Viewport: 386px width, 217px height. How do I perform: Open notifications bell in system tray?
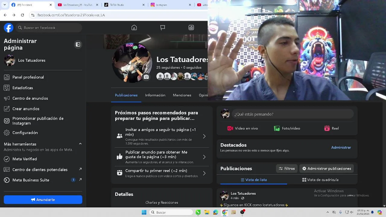pos(372,212)
